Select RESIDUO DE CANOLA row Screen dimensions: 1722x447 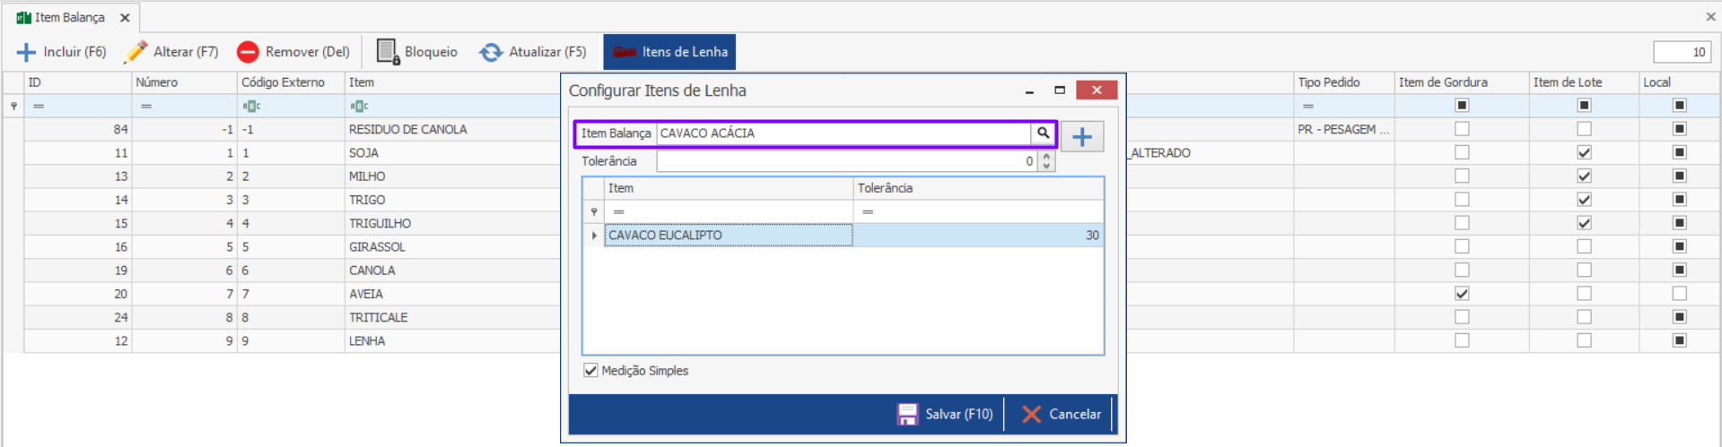click(407, 130)
